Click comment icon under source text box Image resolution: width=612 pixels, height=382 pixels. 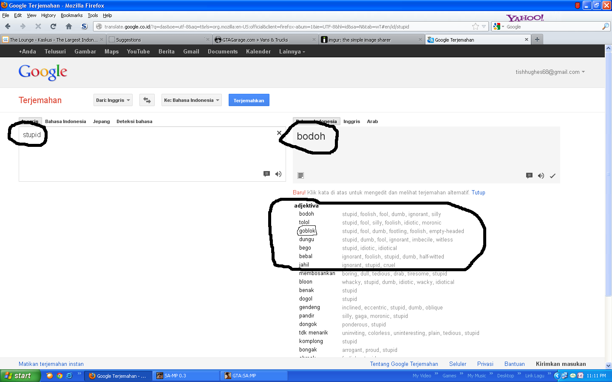pos(266,174)
